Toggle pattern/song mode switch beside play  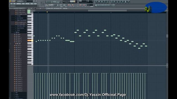46,5
